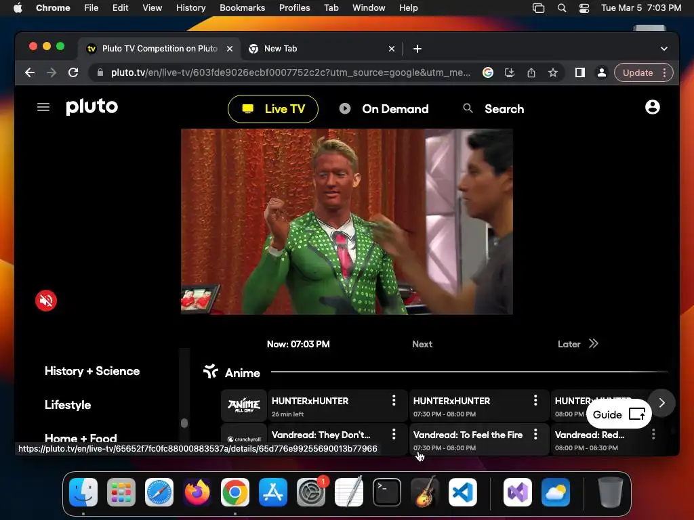Unmute the video with red speaker icon
This screenshot has width=694, height=520.
46,301
